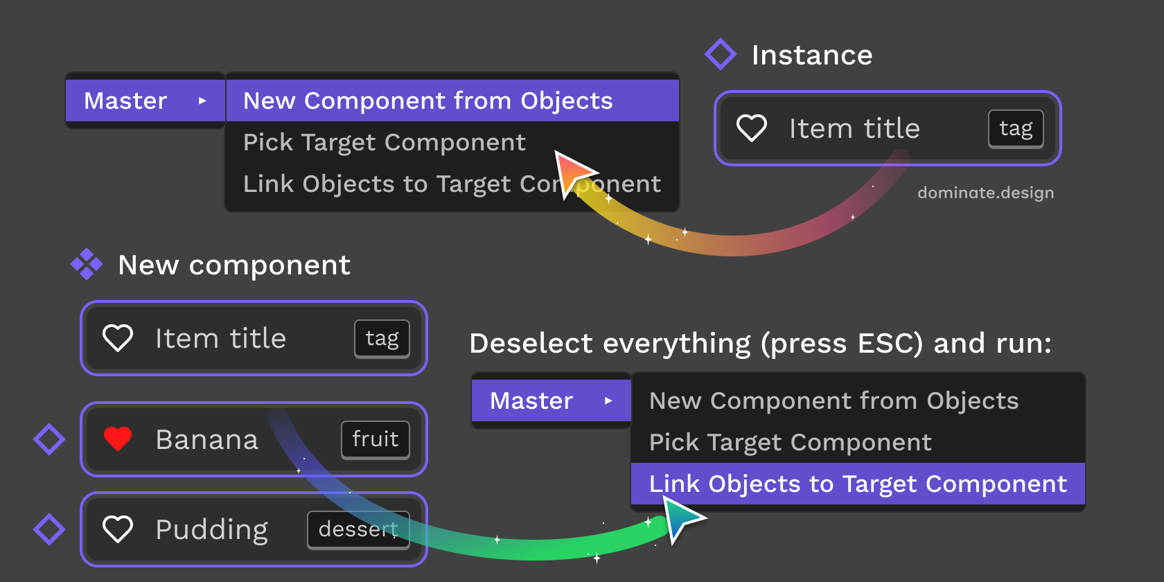Expand the upper Master submenu arrow
This screenshot has width=1164, height=582.
coord(202,100)
